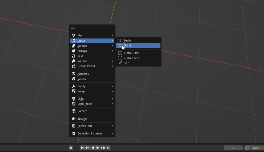The width and height of the screenshot is (264, 152).
Task: Expand the Volume submenu arrow
Action: [x=112, y=61]
